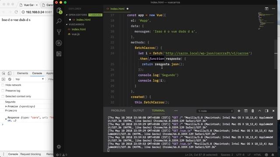Clear the DevTools console
280x157 pixels.
(10, 79)
